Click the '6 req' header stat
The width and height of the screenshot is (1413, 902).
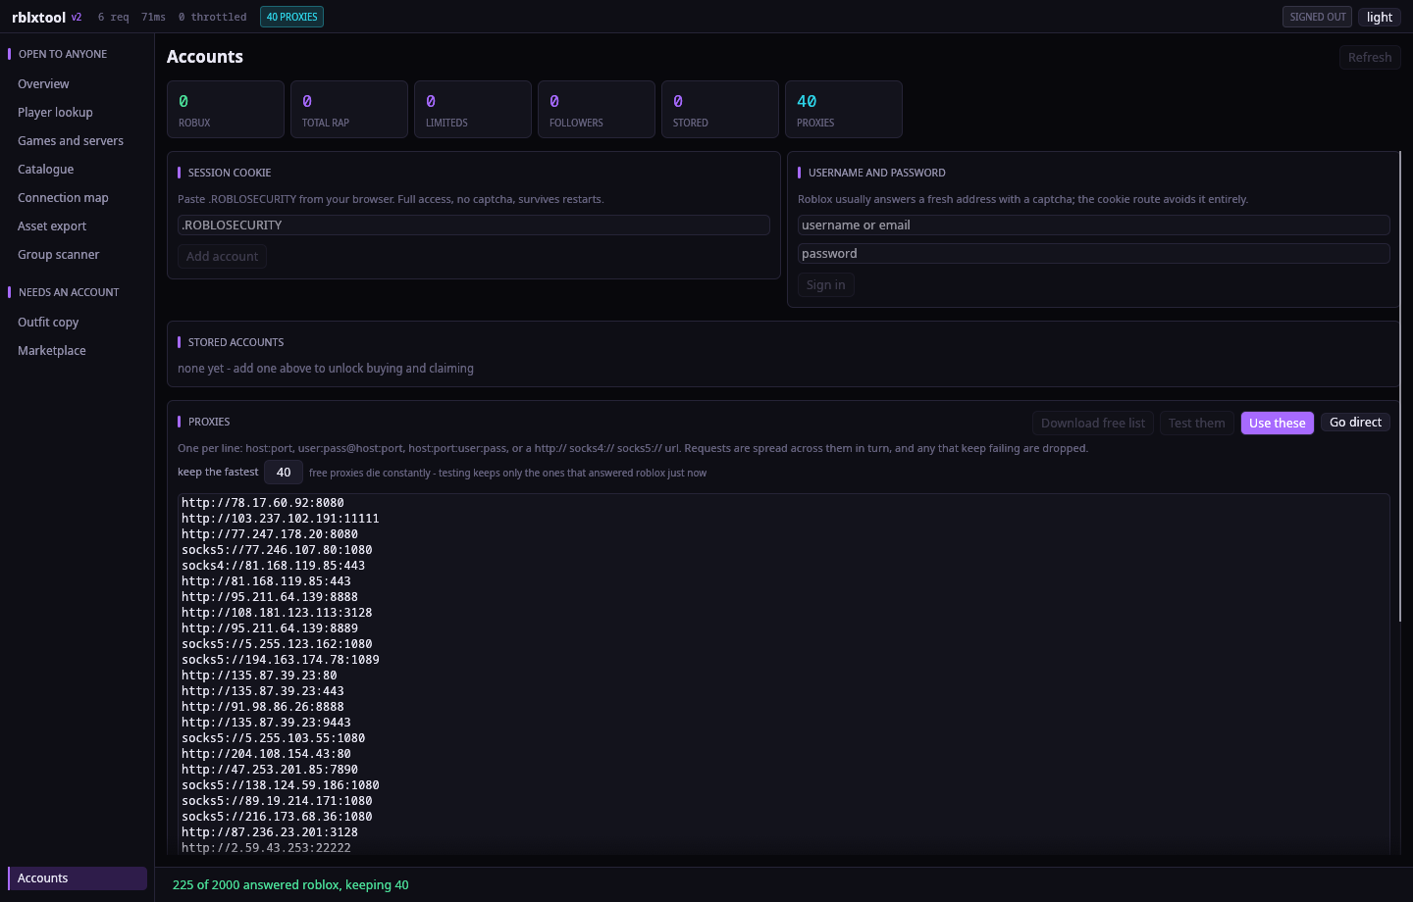[113, 17]
